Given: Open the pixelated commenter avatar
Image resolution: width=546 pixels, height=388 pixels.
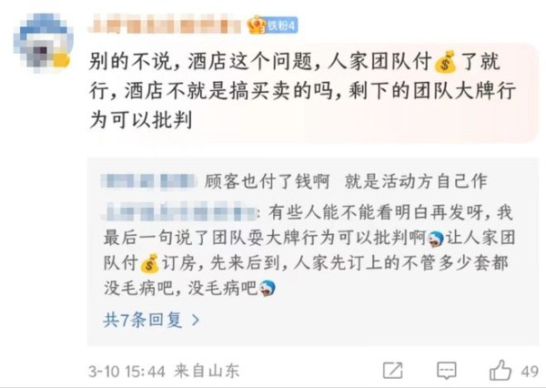Looking at the screenshot, I should click(x=43, y=43).
